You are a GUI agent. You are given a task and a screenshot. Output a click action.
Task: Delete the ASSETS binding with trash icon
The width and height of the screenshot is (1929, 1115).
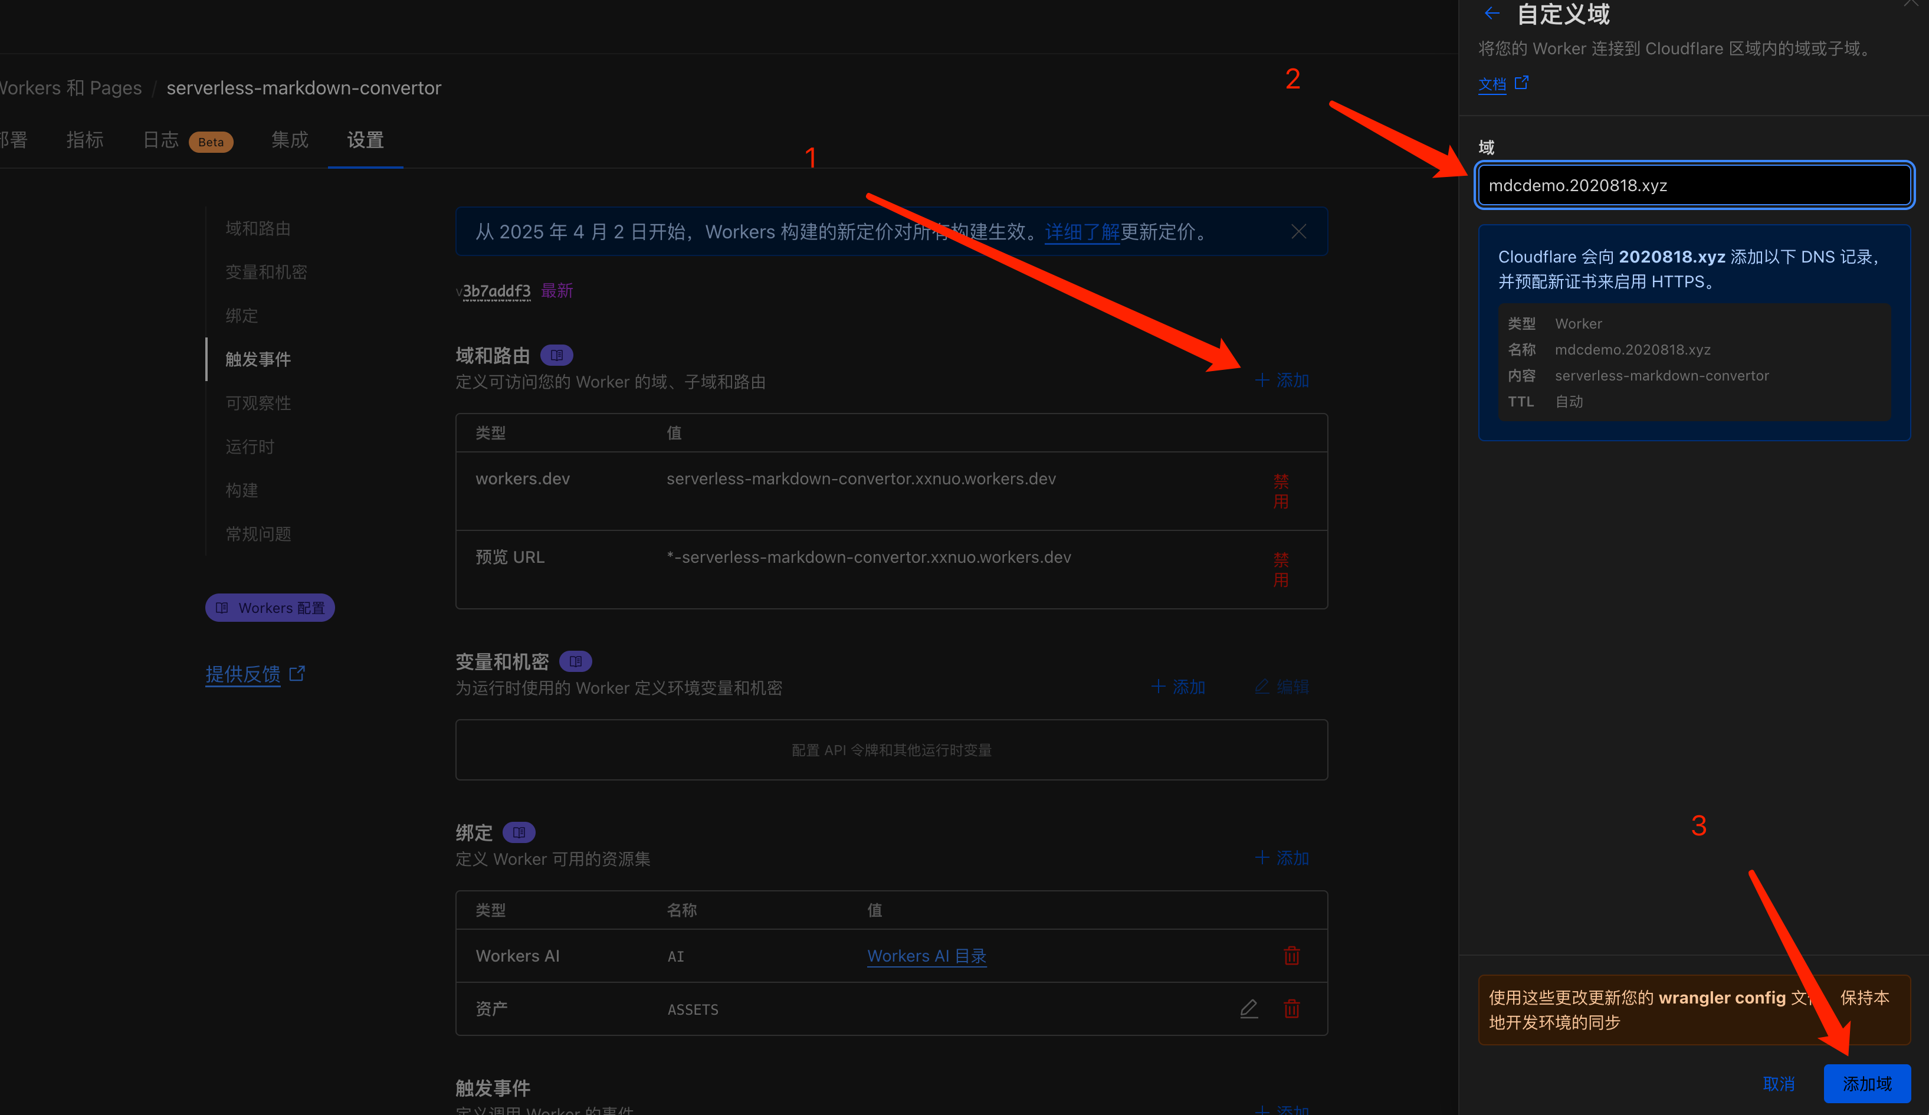(1291, 1009)
